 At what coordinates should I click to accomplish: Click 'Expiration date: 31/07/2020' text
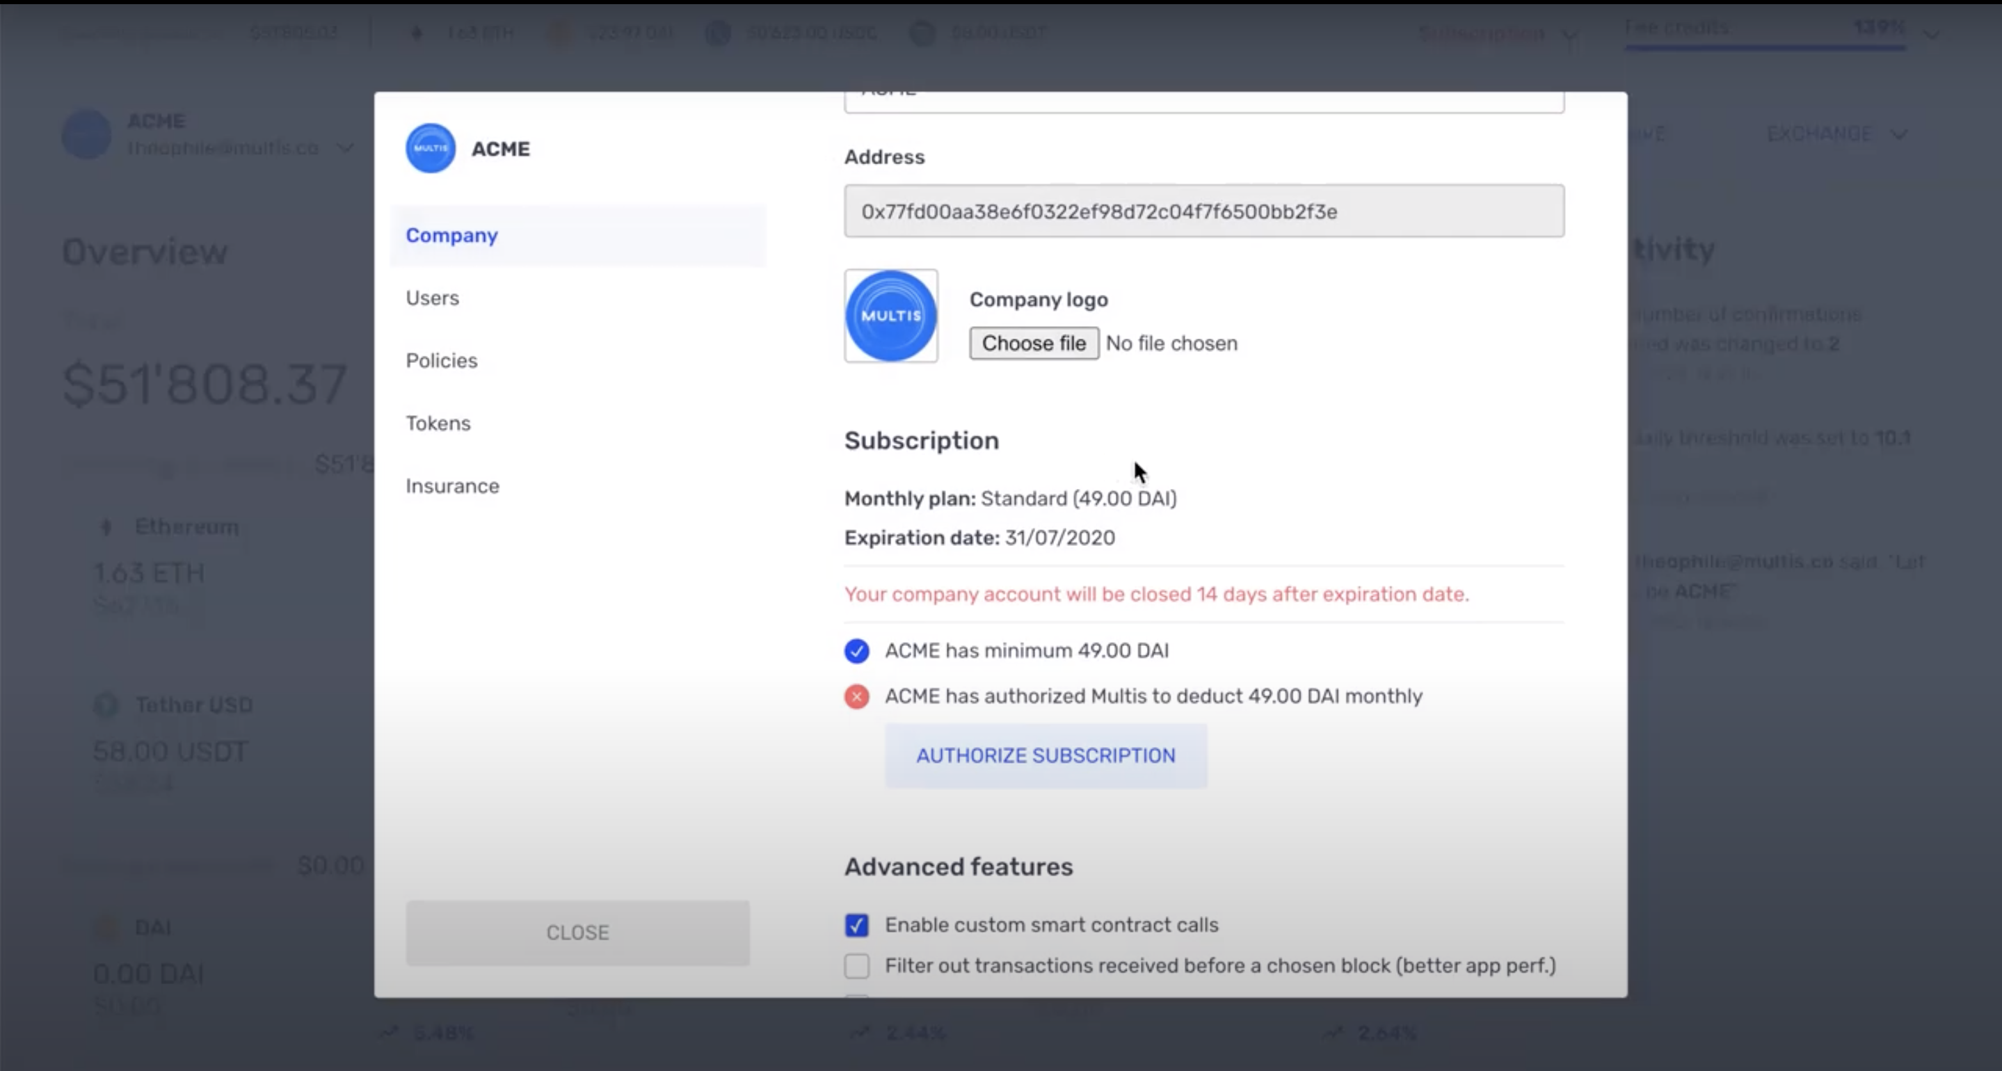click(x=979, y=538)
